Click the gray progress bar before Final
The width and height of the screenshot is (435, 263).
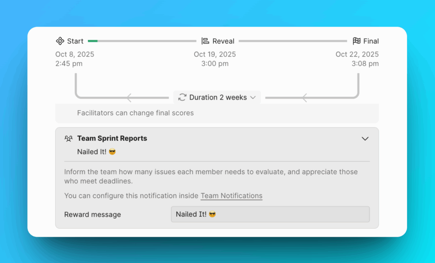293,41
